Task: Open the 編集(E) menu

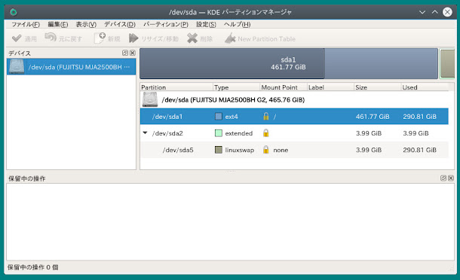Action: click(58, 24)
